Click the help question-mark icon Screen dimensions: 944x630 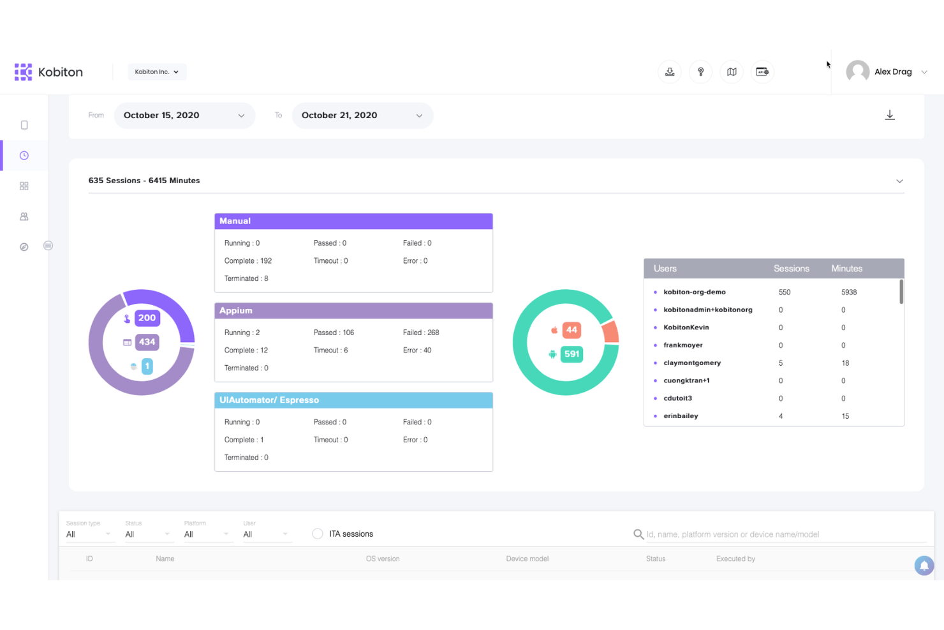(700, 71)
